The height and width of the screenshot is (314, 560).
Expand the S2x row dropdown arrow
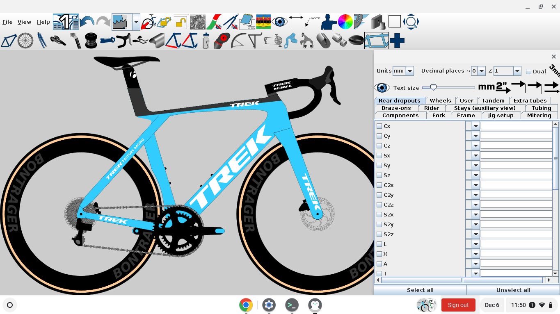[476, 214]
